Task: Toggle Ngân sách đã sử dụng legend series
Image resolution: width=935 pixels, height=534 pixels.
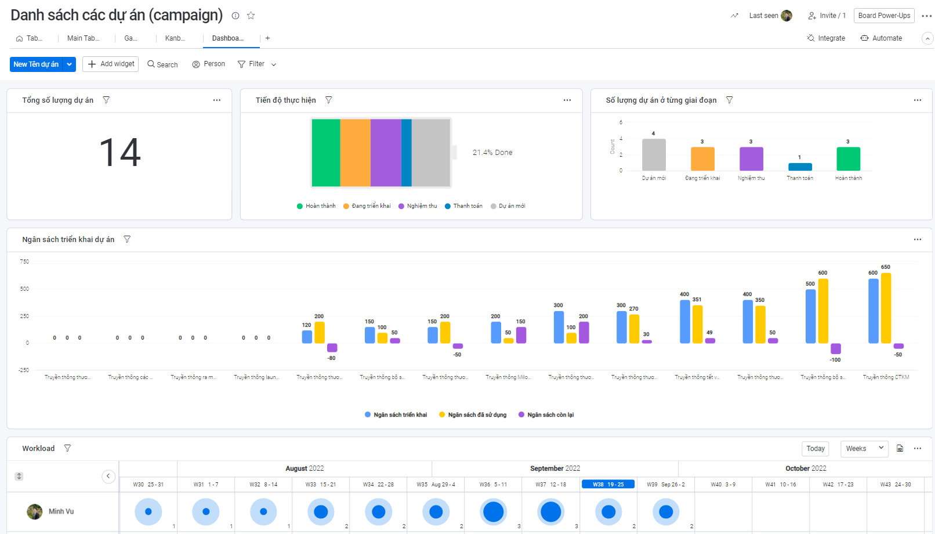Action: tap(473, 414)
